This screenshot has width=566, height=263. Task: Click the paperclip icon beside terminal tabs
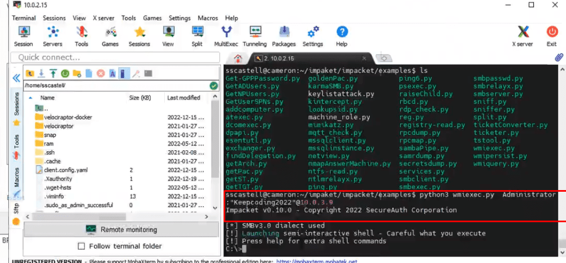click(x=559, y=57)
